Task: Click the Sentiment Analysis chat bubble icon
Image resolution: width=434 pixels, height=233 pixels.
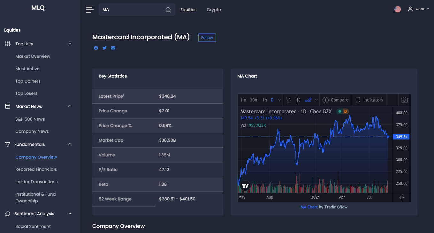Action: coord(8,214)
